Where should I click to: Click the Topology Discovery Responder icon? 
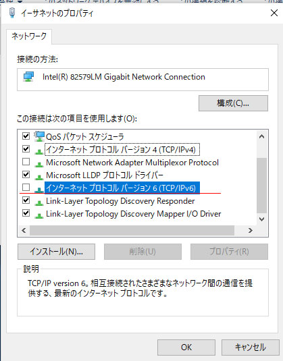pyautogui.click(x=39, y=202)
